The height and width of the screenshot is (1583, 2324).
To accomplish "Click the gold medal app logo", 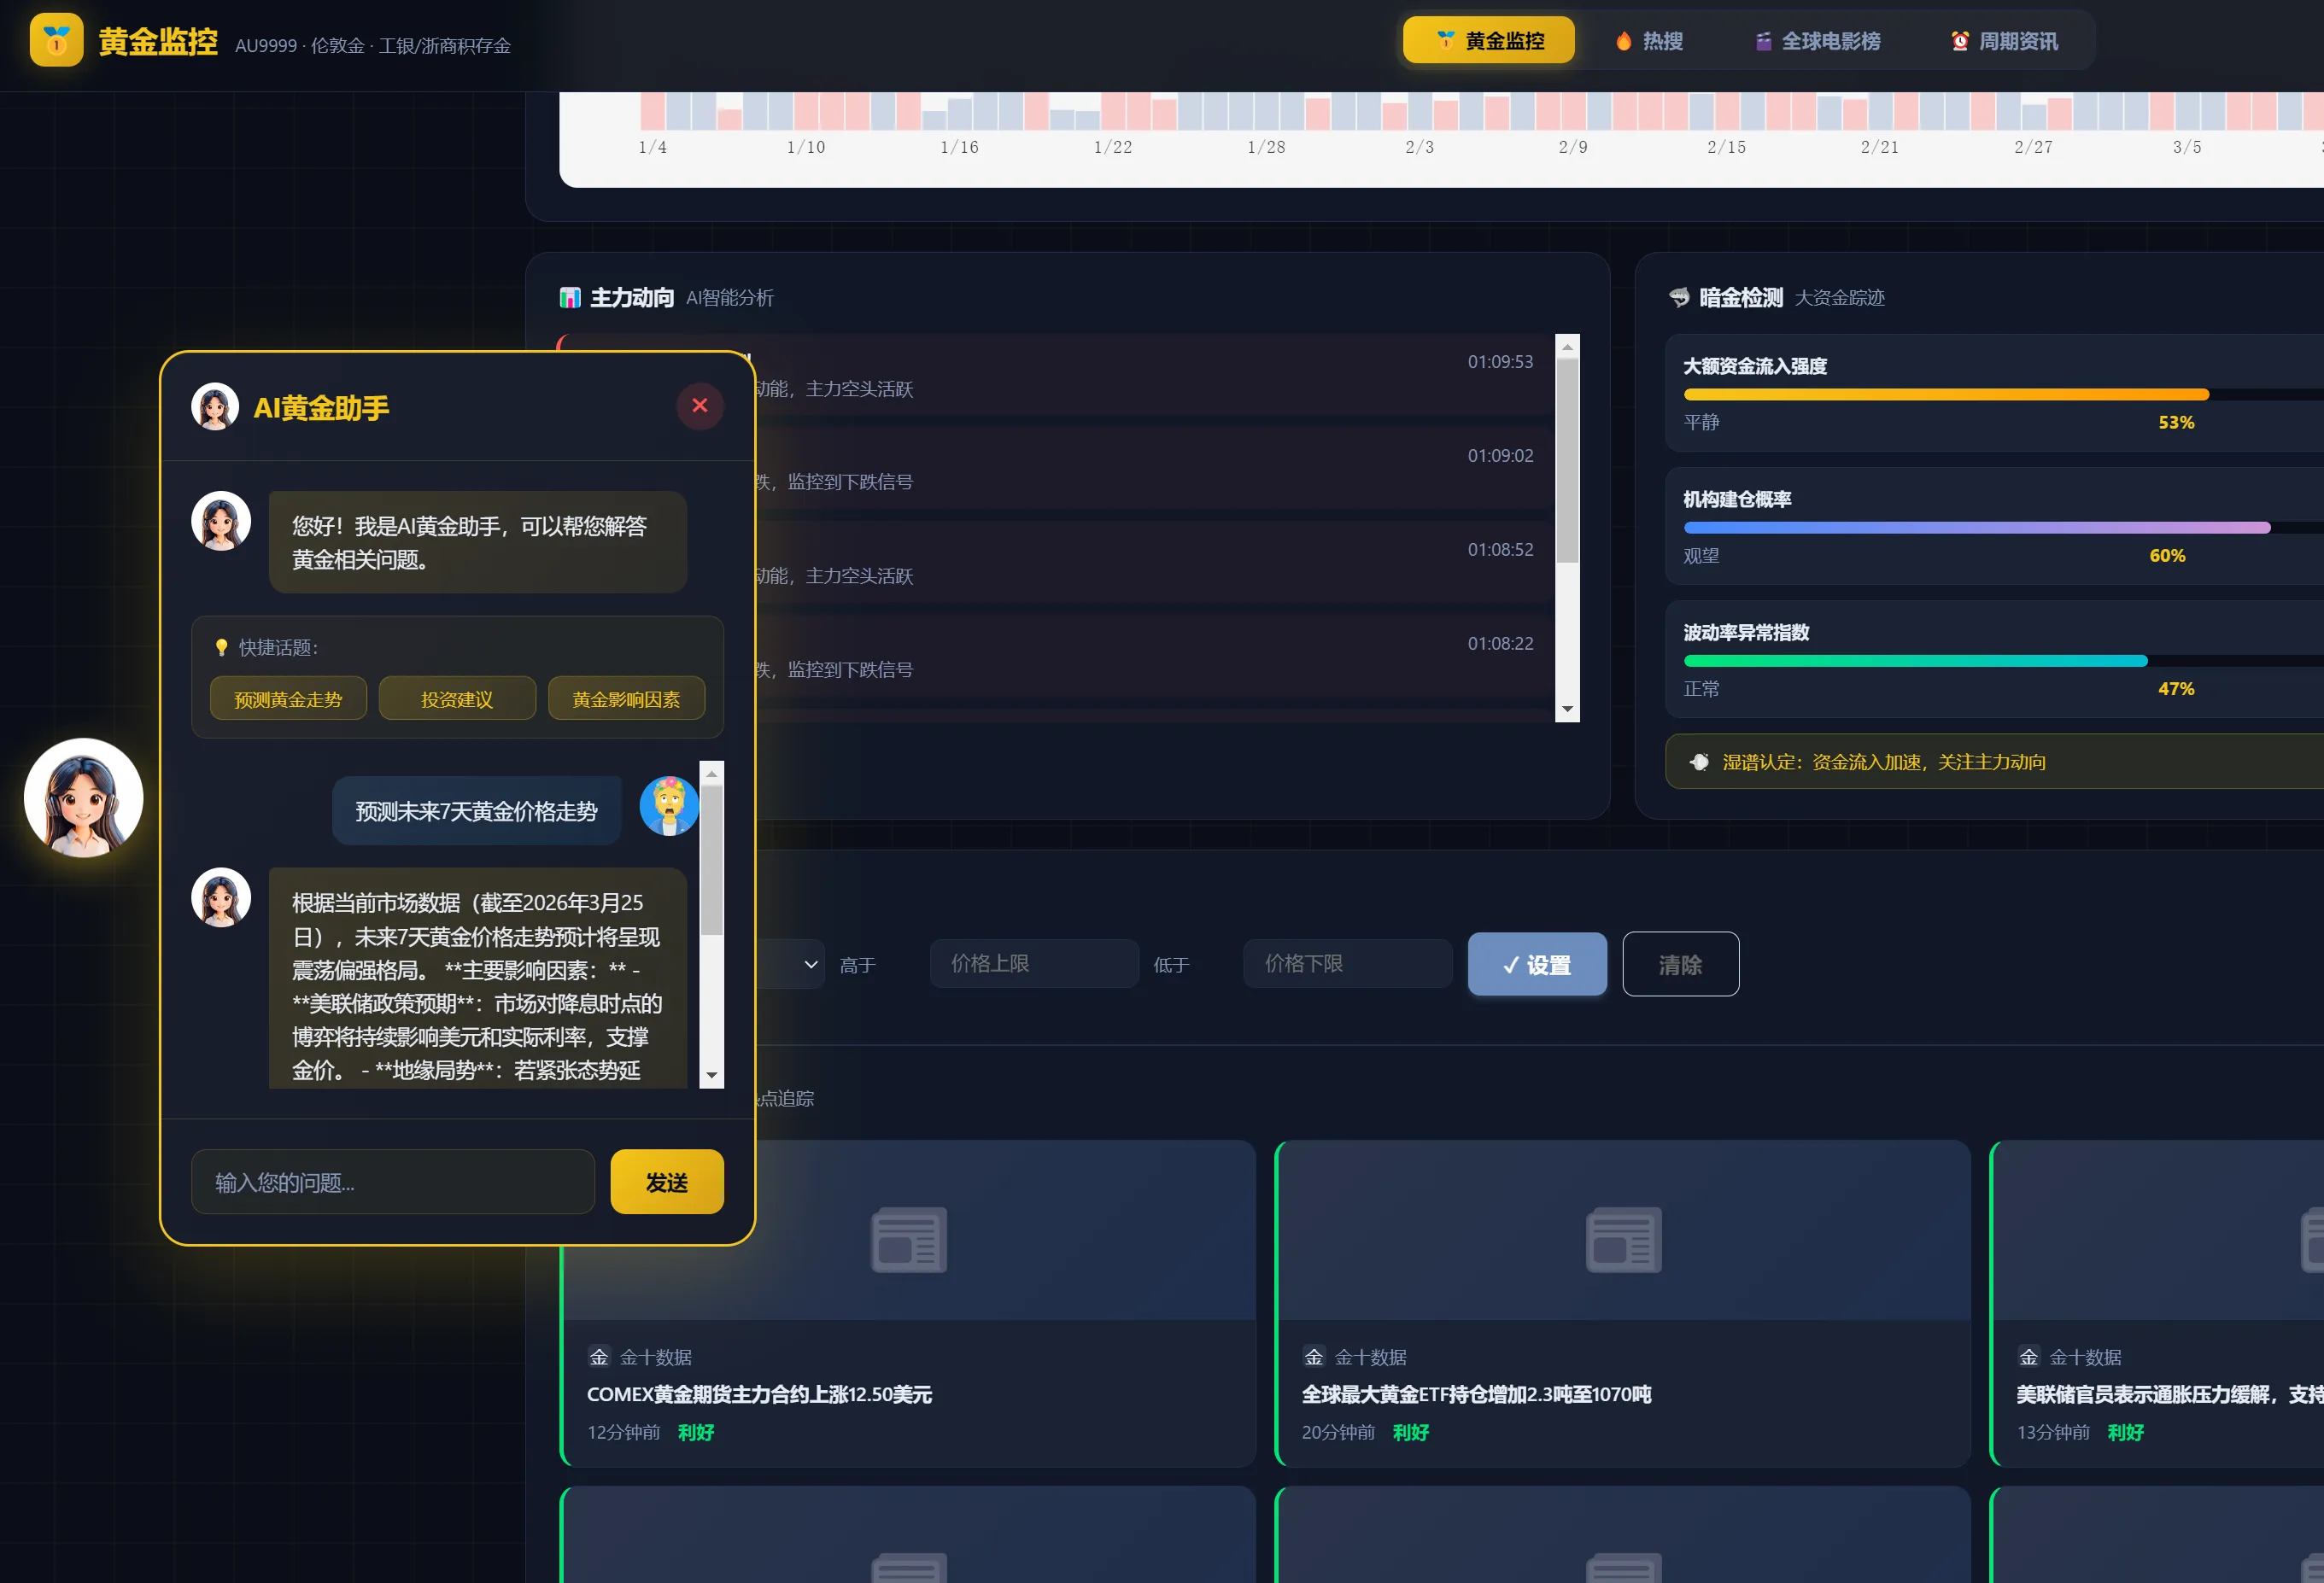I will [56, 40].
